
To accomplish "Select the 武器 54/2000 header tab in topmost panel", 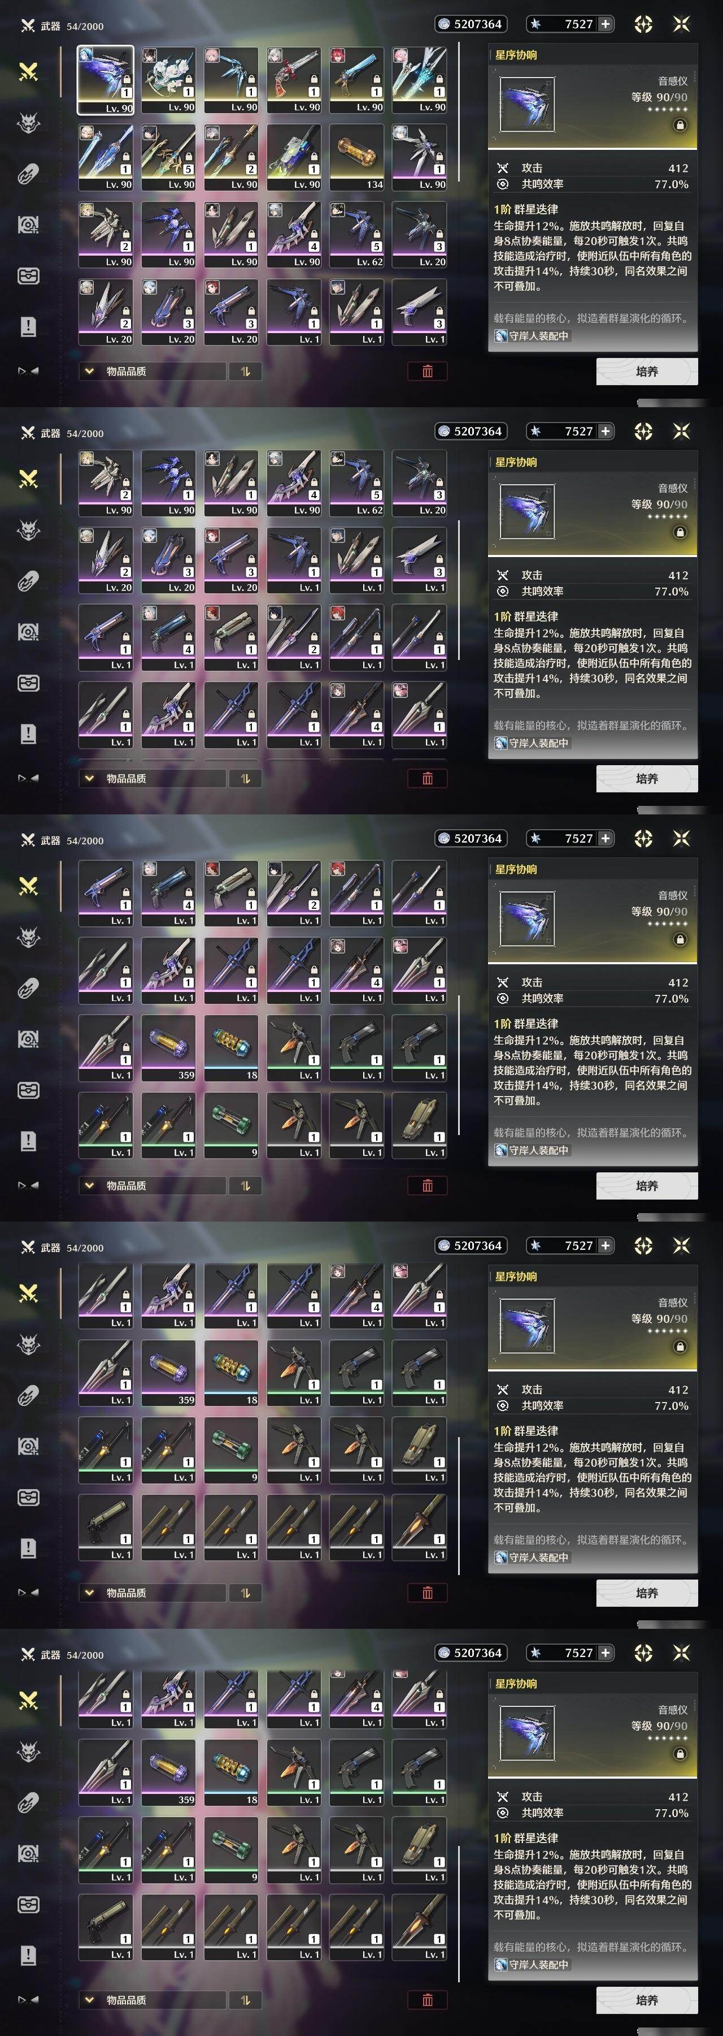I will (62, 26).
